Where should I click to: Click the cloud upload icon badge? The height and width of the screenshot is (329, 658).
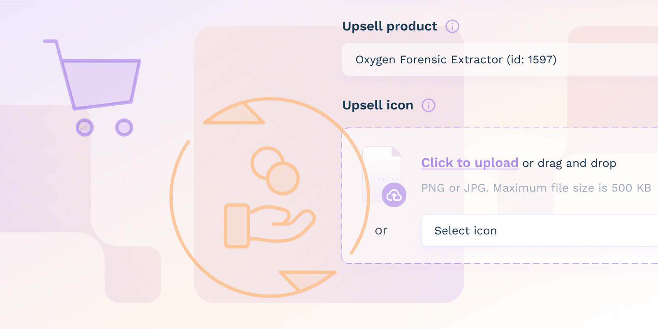(394, 195)
